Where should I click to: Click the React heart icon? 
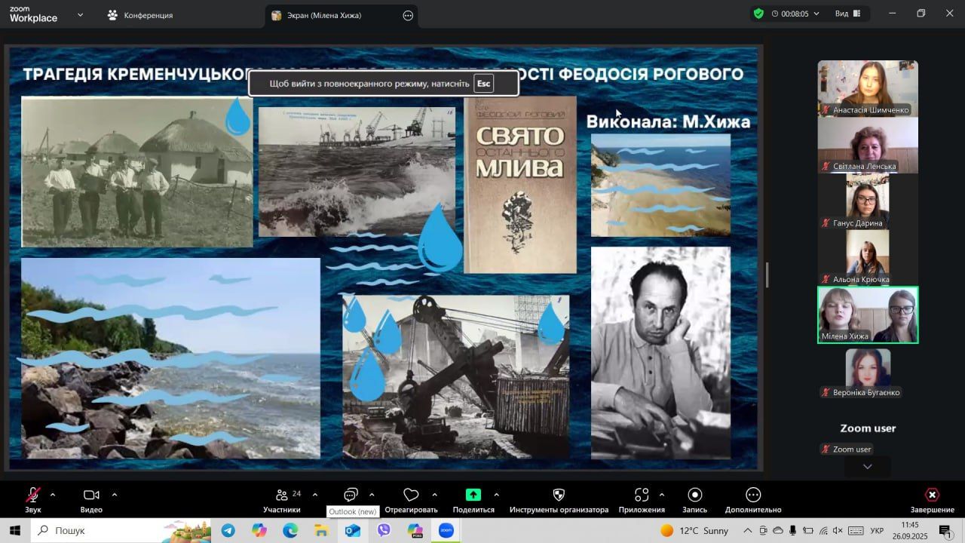point(411,495)
